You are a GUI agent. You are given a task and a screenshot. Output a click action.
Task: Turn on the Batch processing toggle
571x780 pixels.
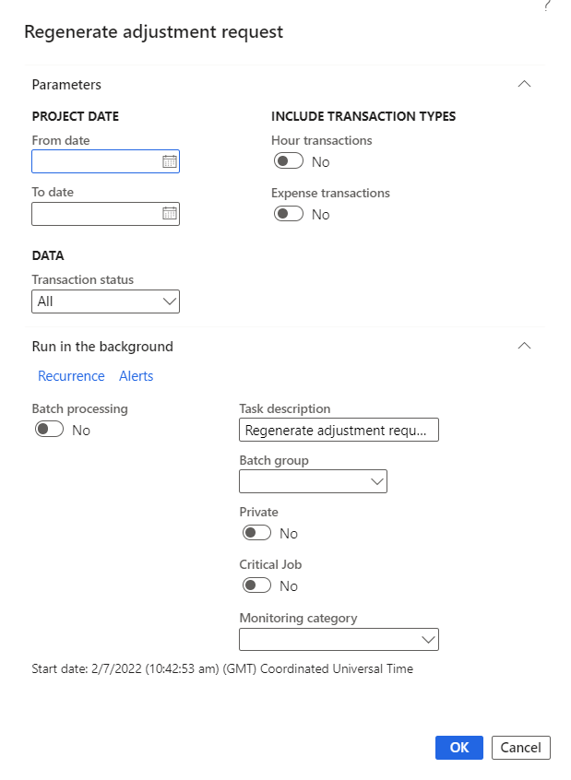point(49,430)
